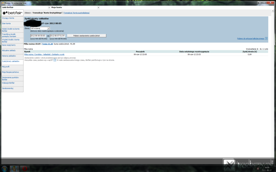Click the start date field 2012-06-06 00:00
276x172 pixels.
tap(38, 36)
